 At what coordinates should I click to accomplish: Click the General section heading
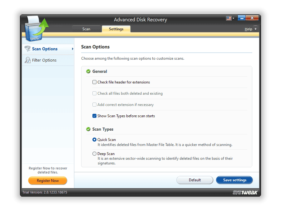coord(100,71)
